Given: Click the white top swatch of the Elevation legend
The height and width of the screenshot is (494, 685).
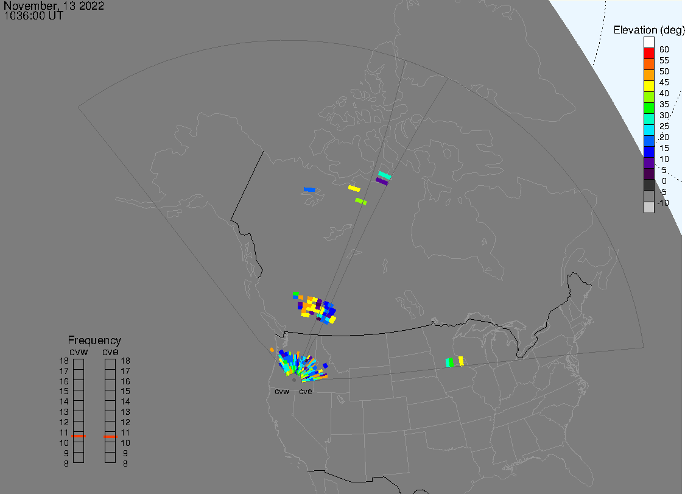Looking at the screenshot, I should point(648,43).
